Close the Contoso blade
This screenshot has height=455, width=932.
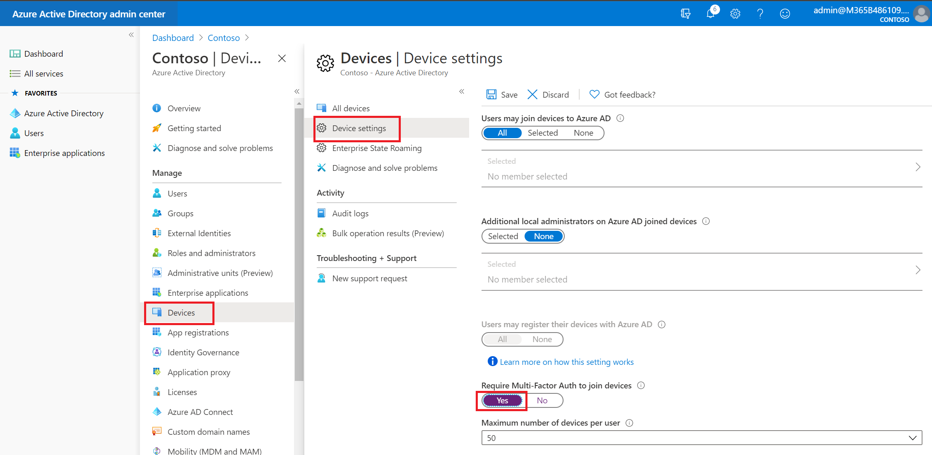point(282,59)
